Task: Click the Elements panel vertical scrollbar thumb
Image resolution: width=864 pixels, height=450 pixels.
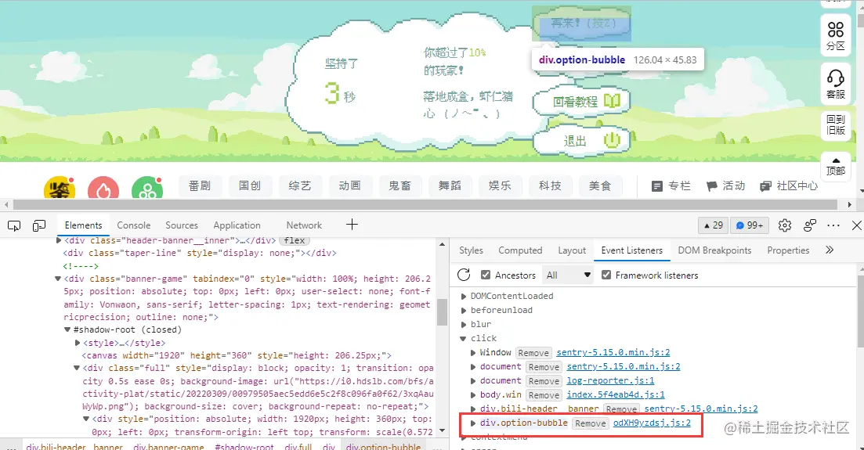Action: coord(442,311)
